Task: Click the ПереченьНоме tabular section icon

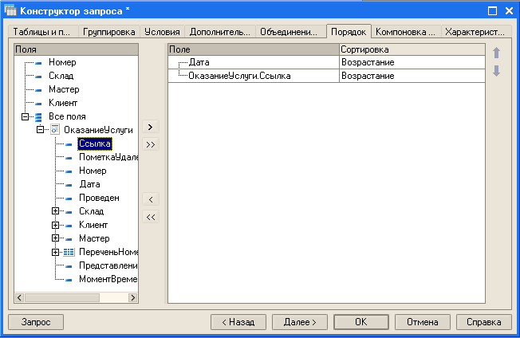Action: tap(69, 252)
